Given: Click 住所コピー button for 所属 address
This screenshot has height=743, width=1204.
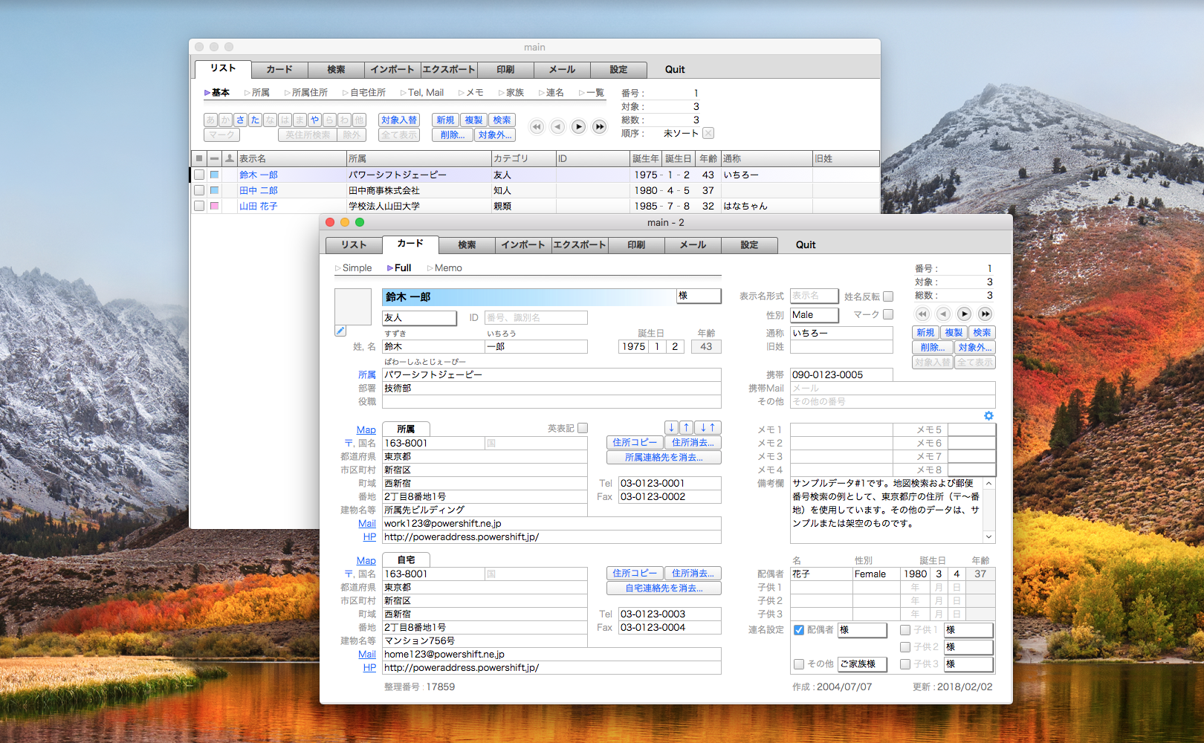Looking at the screenshot, I should (635, 443).
